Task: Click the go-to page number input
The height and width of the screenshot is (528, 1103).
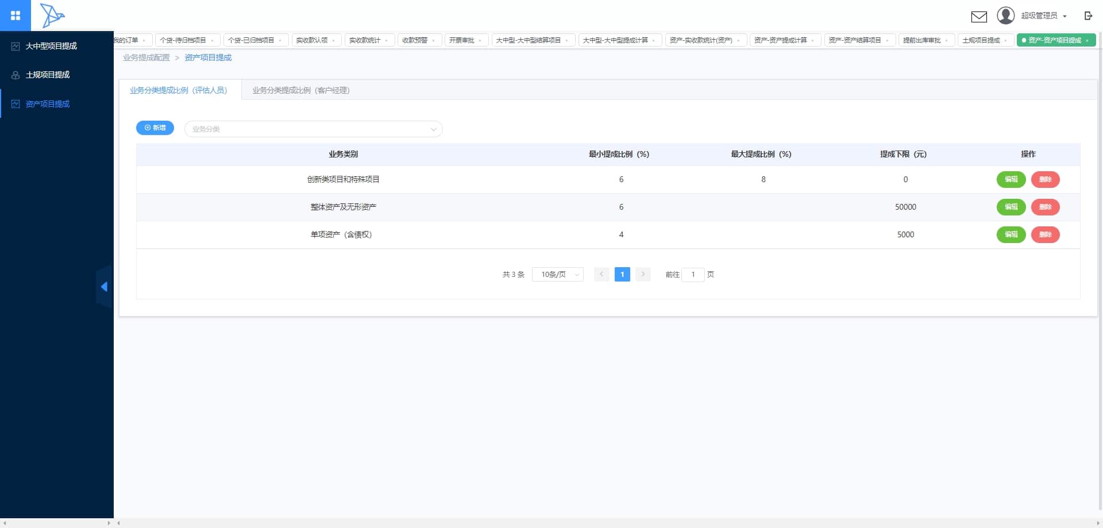Action: coord(693,275)
